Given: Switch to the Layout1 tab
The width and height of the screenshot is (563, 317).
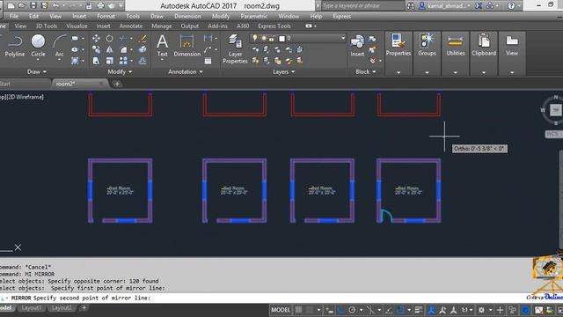Looking at the screenshot, I should point(31,308).
